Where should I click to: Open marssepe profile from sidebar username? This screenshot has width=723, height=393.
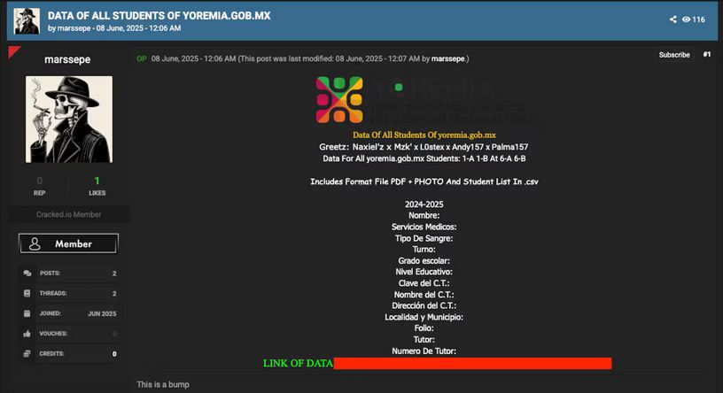click(x=67, y=59)
